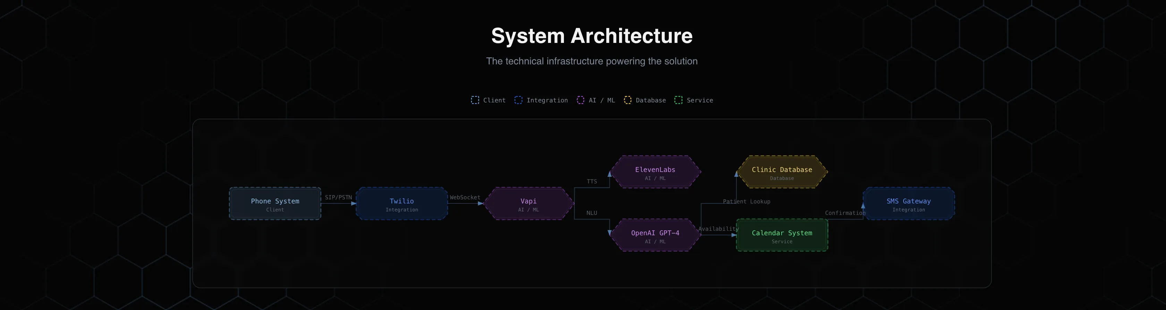Click the NLU edge label
This screenshot has width=1166, height=310.
pyautogui.click(x=592, y=213)
